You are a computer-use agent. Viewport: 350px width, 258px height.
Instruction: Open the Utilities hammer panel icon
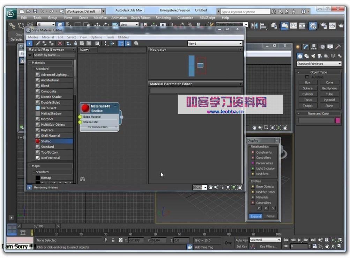[x=338, y=47]
